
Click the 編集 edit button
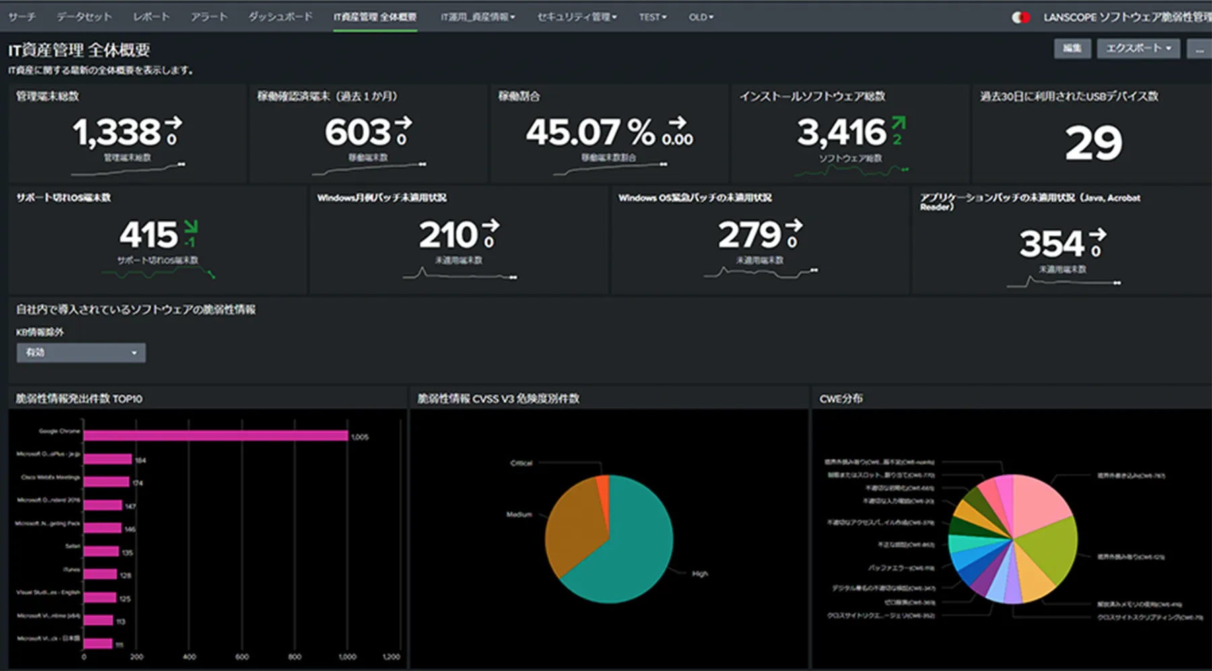[x=1072, y=49]
